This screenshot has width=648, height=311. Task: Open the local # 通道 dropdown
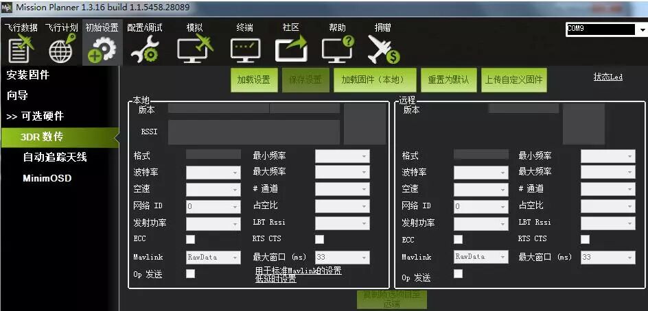click(x=342, y=189)
